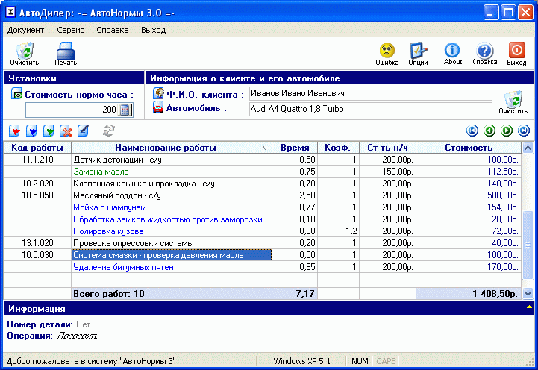The image size is (538, 370).
Task: Click sort arrow in Наименование работы header
Action: coord(265,148)
